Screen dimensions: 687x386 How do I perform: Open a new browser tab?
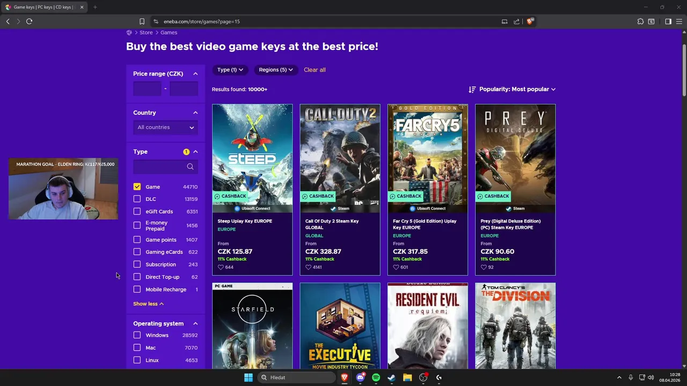click(x=95, y=7)
